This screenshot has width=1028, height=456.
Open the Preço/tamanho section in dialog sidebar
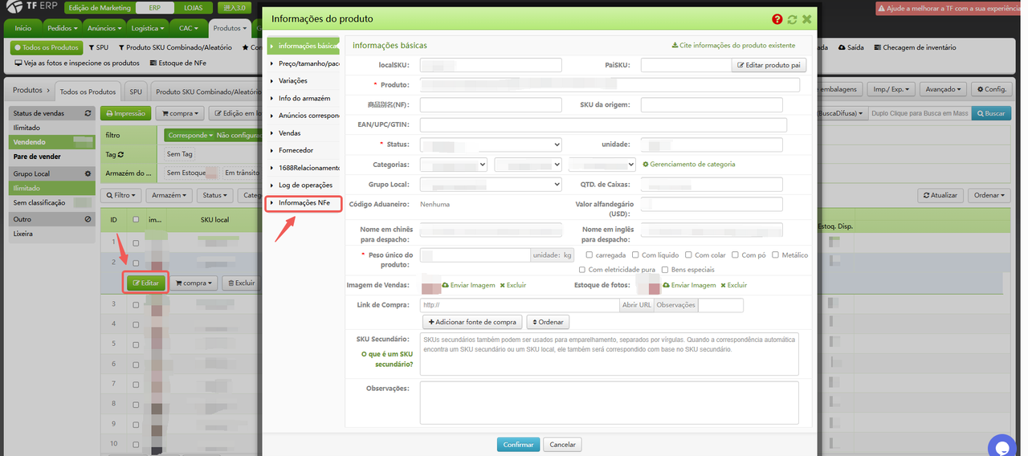[x=304, y=63]
